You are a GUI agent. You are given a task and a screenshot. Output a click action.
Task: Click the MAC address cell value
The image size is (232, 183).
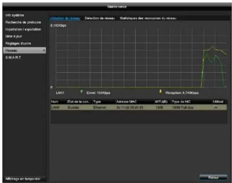click(130, 107)
